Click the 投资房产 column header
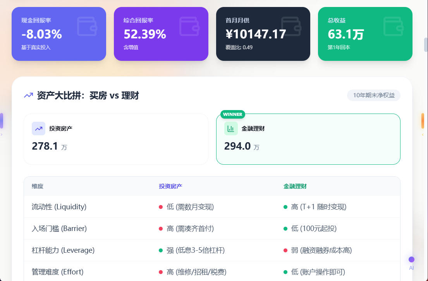428x281 pixels. pyautogui.click(x=170, y=186)
